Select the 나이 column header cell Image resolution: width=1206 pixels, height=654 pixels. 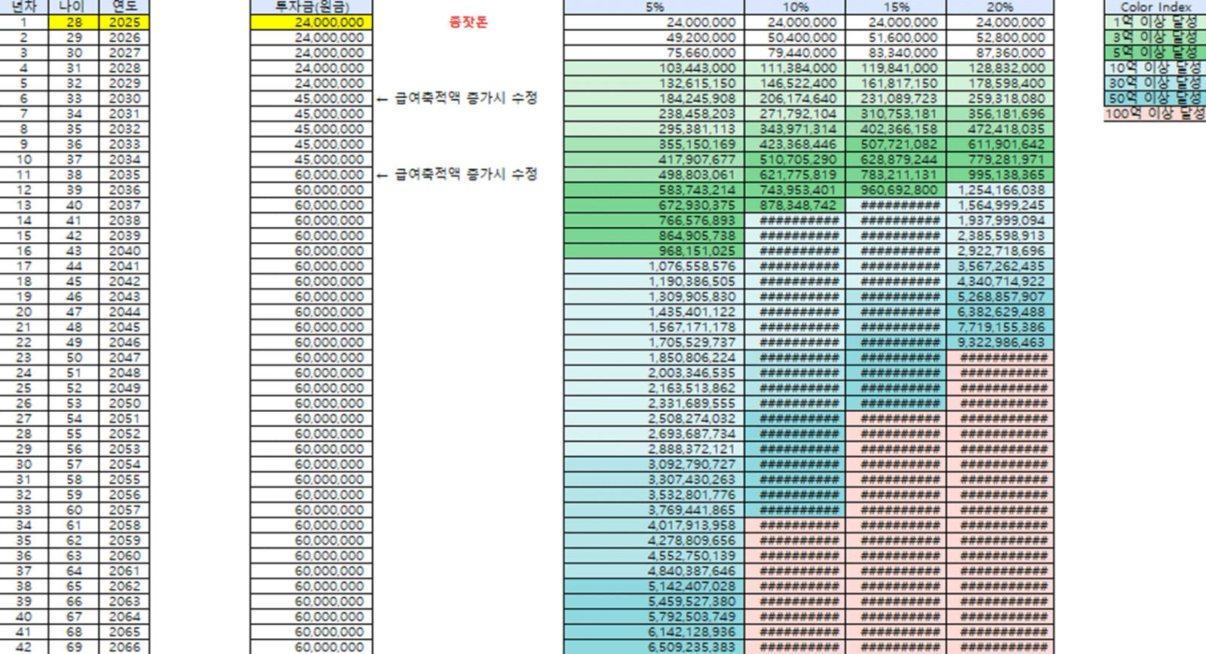click(x=73, y=7)
